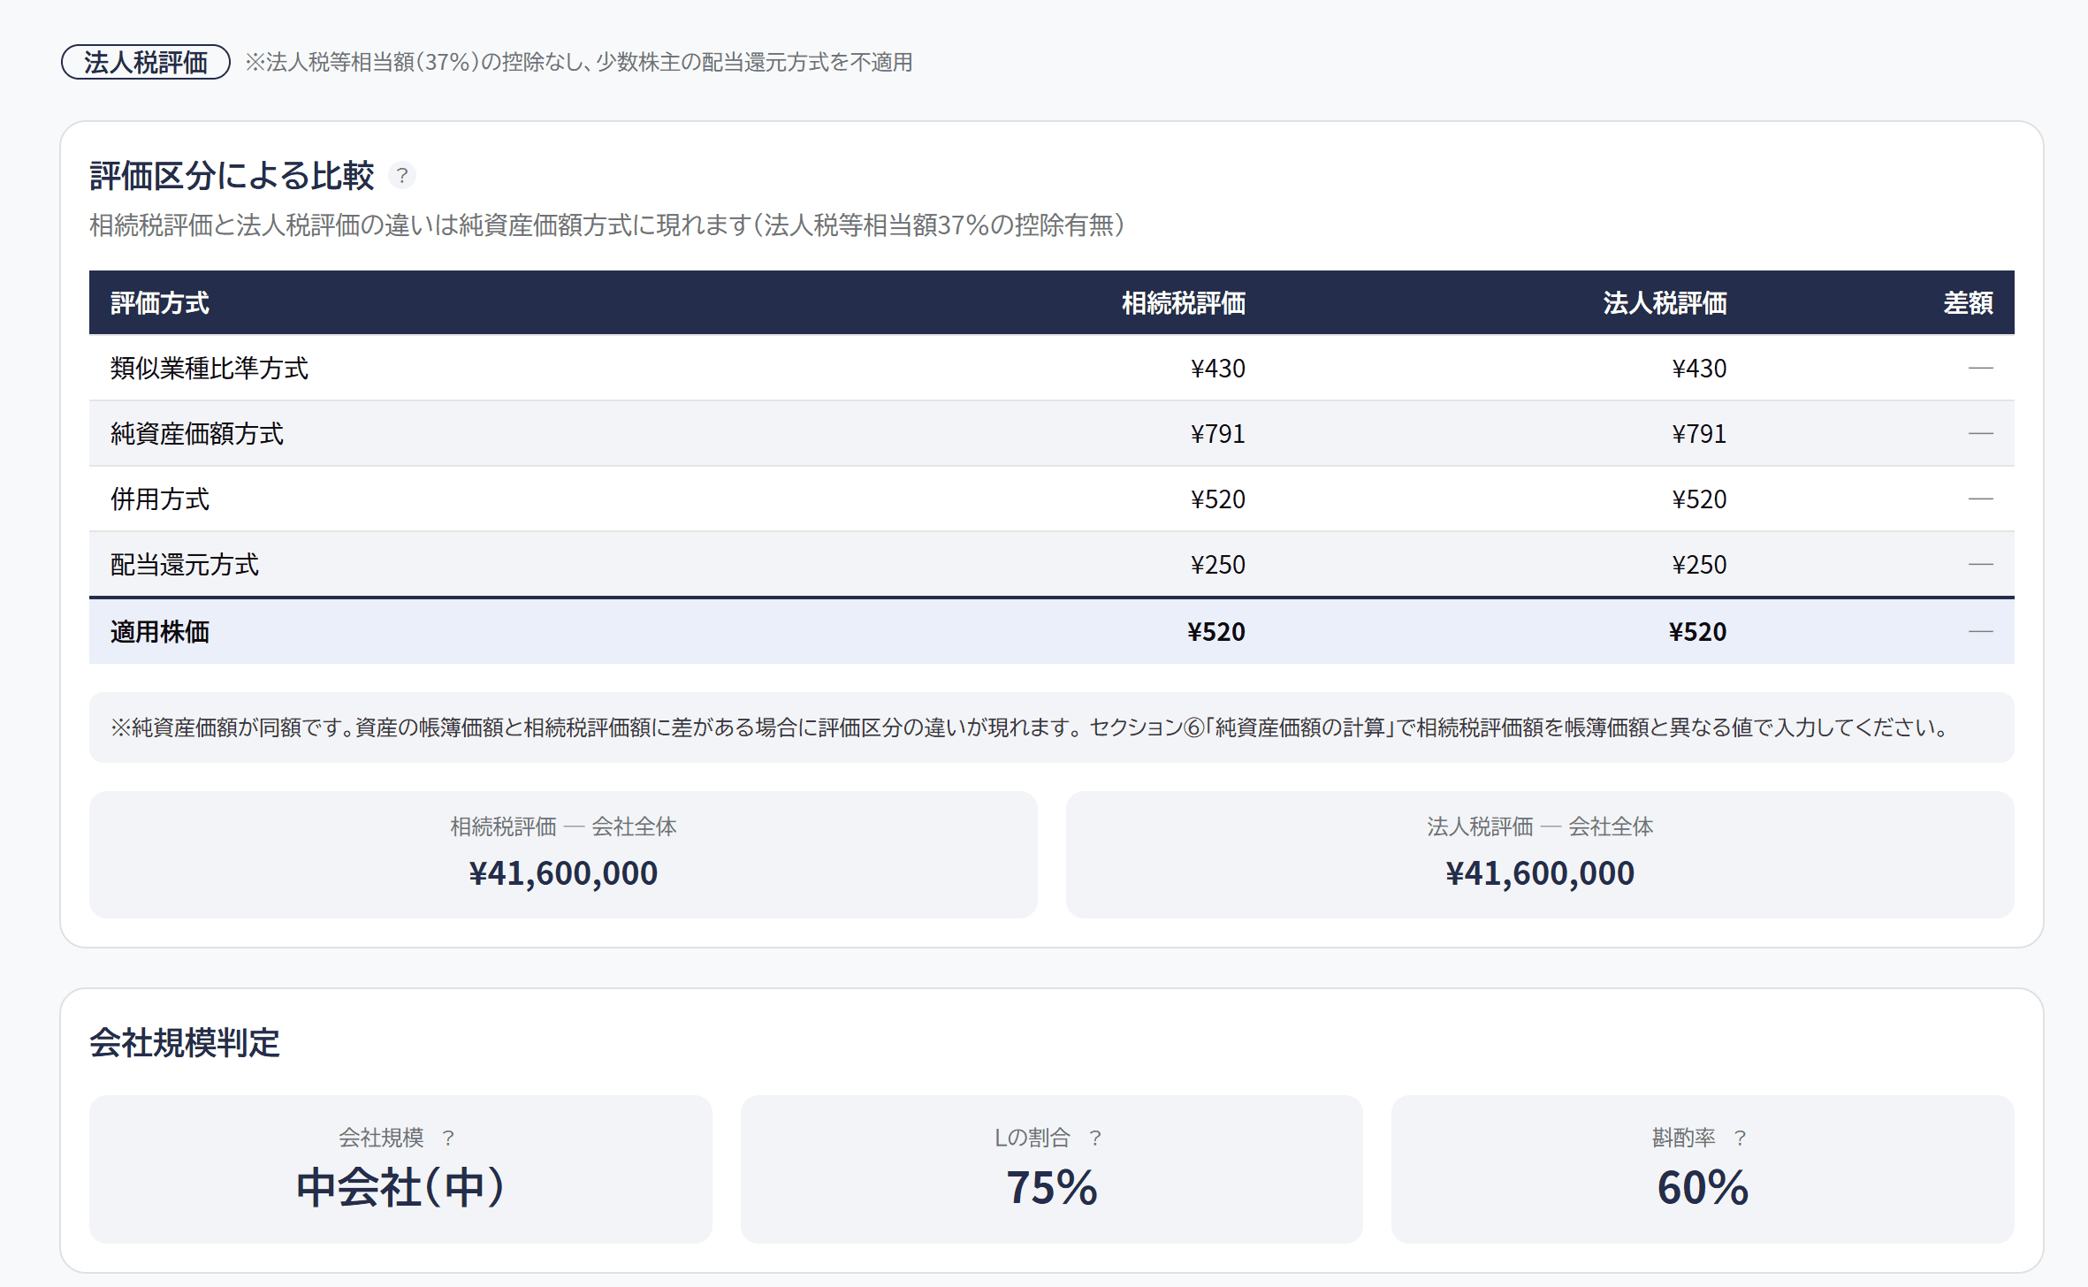Select 法人税評価 value in 適用株価 row
This screenshot has width=2088, height=1287.
click(x=1697, y=631)
